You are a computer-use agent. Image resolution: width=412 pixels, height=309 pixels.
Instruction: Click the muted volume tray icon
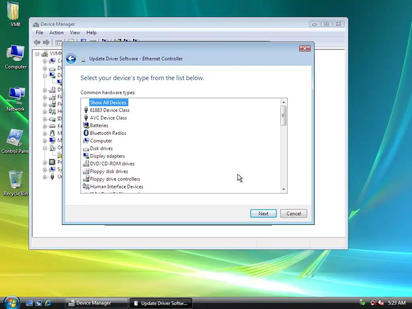pyautogui.click(x=381, y=303)
